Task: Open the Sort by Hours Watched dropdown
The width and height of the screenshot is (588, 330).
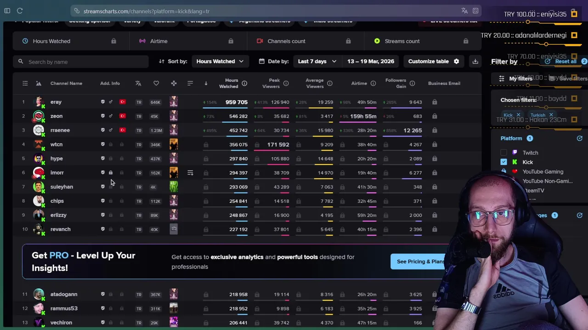Action: click(x=220, y=61)
